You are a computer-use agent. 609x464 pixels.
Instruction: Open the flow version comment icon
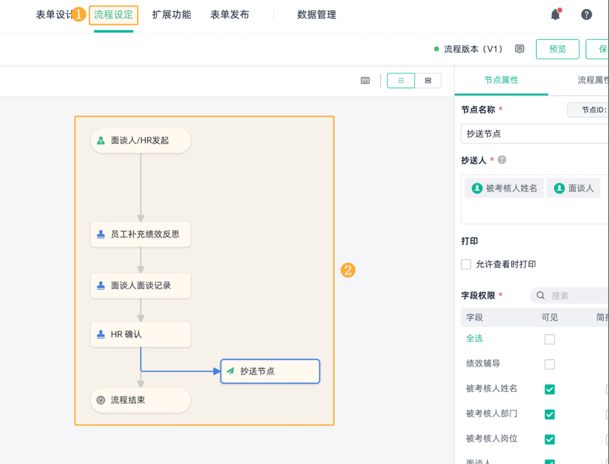(x=520, y=49)
